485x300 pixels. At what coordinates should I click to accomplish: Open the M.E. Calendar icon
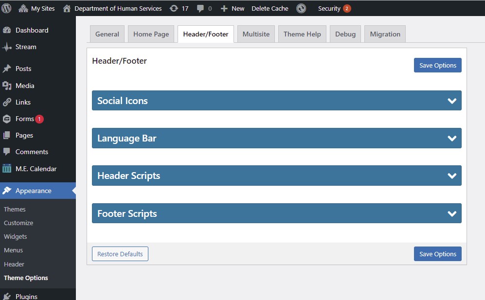(7, 169)
